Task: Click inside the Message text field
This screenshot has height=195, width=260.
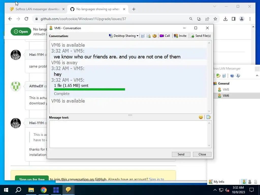Action: click(128, 134)
